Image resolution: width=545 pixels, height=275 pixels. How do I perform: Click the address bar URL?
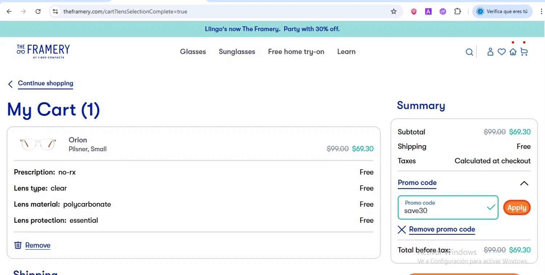click(125, 12)
